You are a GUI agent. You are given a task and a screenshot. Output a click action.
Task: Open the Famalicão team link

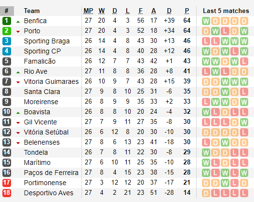(x=40, y=61)
